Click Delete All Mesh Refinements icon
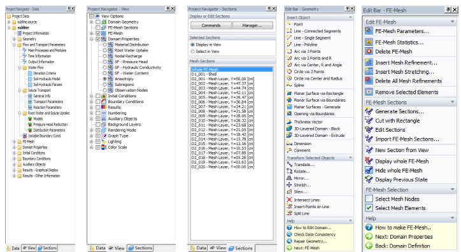 (369, 81)
